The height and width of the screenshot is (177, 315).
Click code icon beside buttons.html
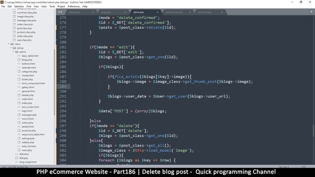click(19, 63)
